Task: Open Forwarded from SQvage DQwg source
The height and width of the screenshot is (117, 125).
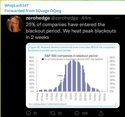Action: [x=33, y=11]
